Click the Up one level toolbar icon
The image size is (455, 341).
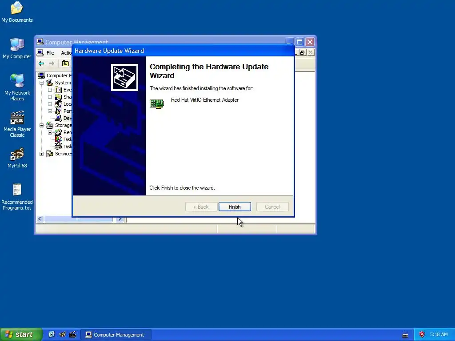pyautogui.click(x=66, y=63)
